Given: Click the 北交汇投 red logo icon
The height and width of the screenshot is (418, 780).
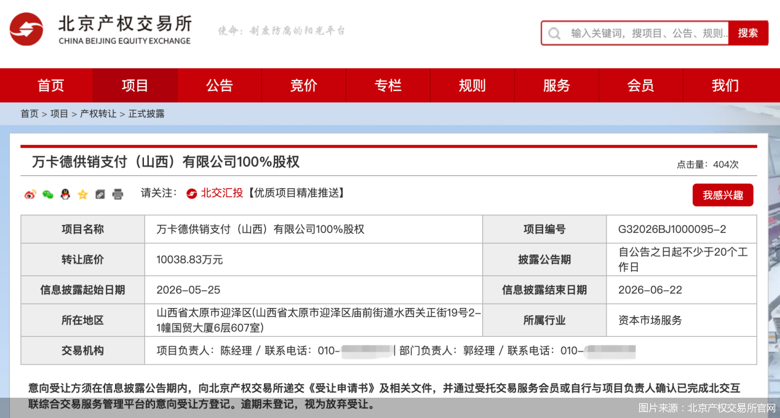Looking at the screenshot, I should point(192,193).
